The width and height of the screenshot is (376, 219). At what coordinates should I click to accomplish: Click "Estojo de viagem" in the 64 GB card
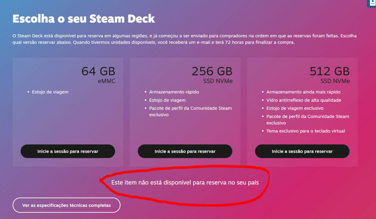pos(50,92)
